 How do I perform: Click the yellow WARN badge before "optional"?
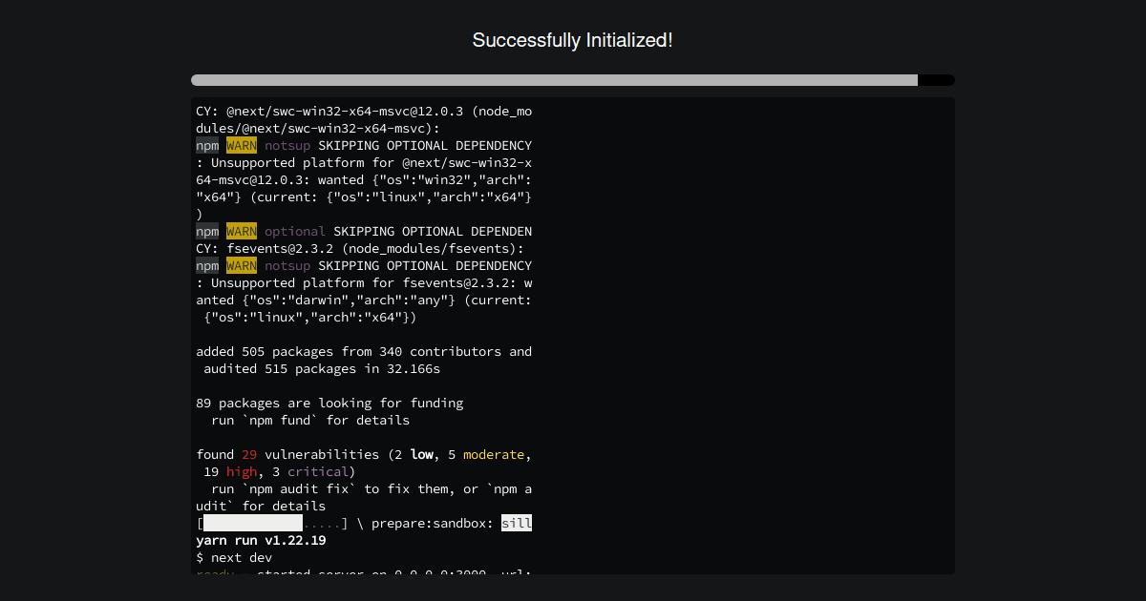(242, 232)
